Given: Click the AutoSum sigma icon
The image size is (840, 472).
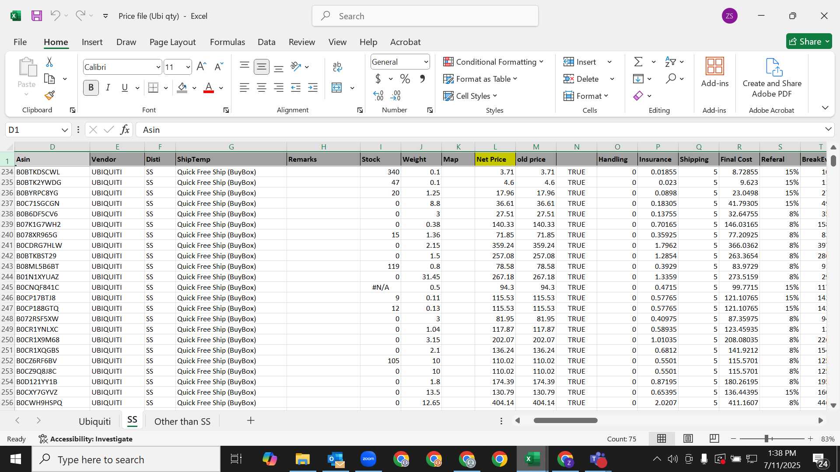Looking at the screenshot, I should pyautogui.click(x=638, y=62).
